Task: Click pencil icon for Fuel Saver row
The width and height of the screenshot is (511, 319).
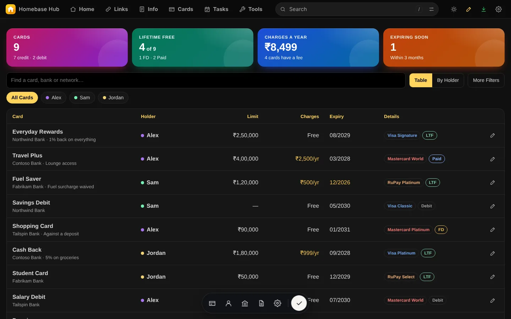Action: [493, 183]
